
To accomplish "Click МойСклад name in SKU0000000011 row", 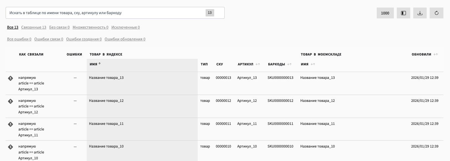I will 318,124.
